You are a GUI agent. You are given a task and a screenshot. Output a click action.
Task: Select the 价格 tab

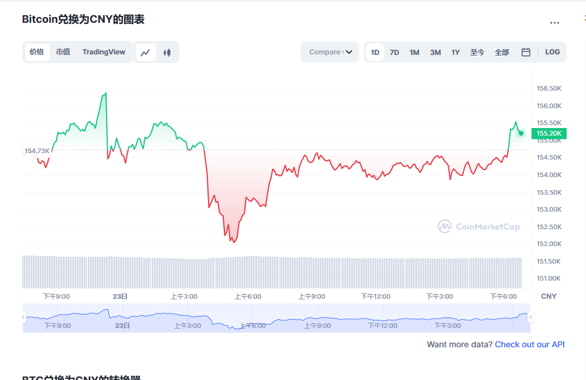[37, 52]
